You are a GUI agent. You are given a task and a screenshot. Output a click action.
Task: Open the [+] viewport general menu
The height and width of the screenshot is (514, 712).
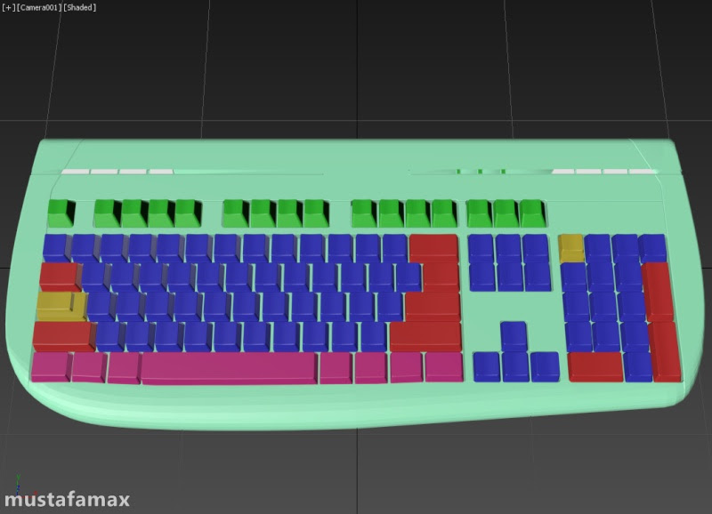pos(8,8)
